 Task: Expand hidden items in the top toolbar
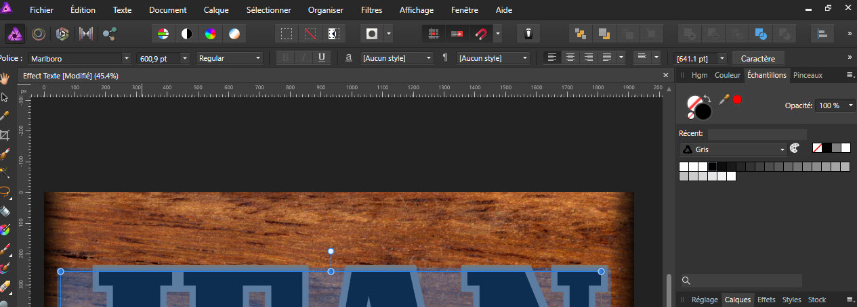pyautogui.click(x=850, y=33)
